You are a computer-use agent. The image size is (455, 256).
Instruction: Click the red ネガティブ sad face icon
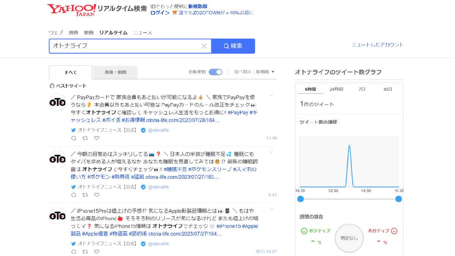click(395, 231)
